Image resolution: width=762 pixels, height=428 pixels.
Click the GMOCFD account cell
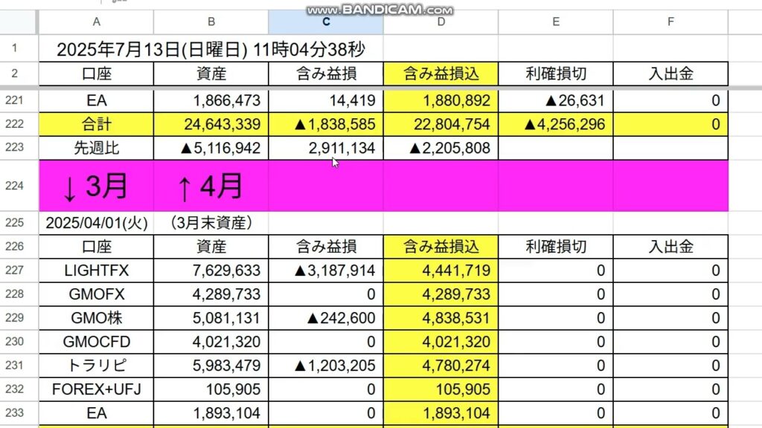pos(96,342)
